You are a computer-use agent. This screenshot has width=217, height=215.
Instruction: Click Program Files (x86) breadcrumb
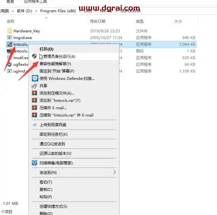click(x=58, y=11)
